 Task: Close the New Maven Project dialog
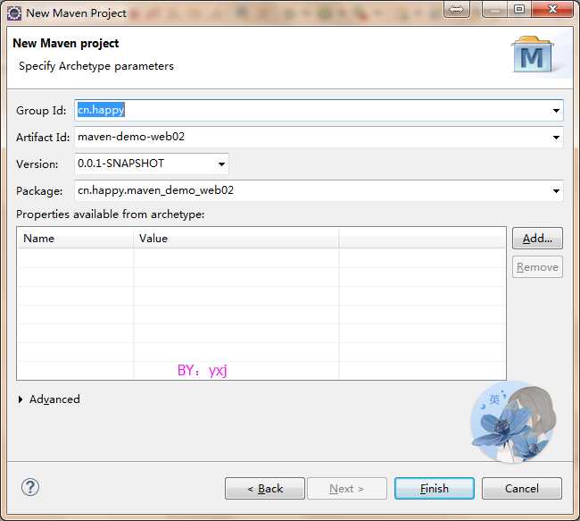(552, 9)
